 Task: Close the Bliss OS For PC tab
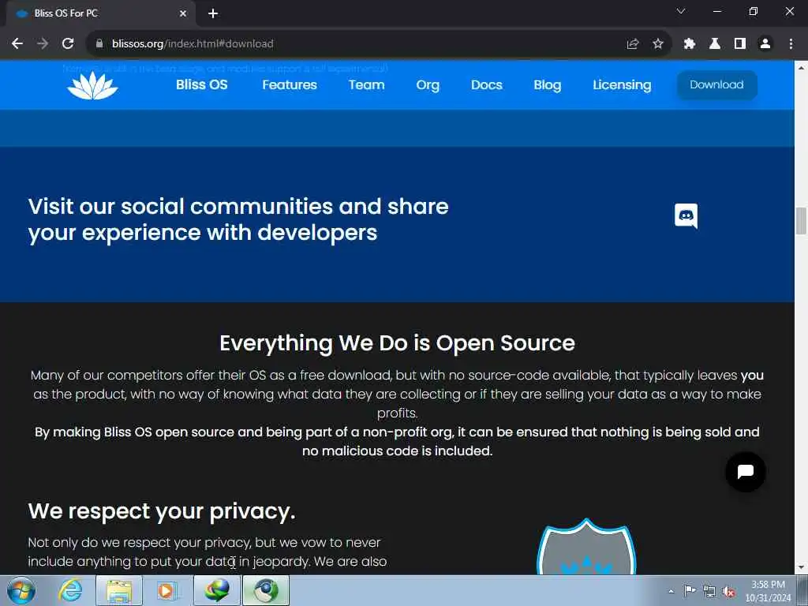pos(183,13)
